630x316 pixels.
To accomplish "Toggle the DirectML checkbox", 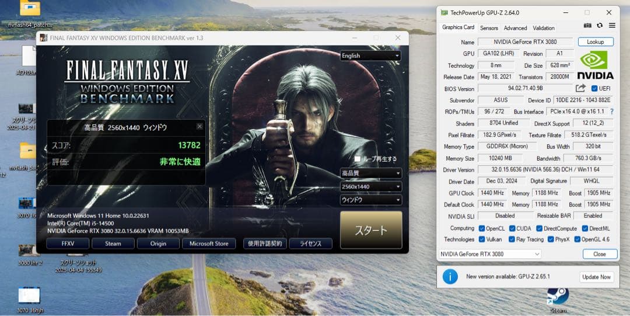I will pyautogui.click(x=584, y=228).
